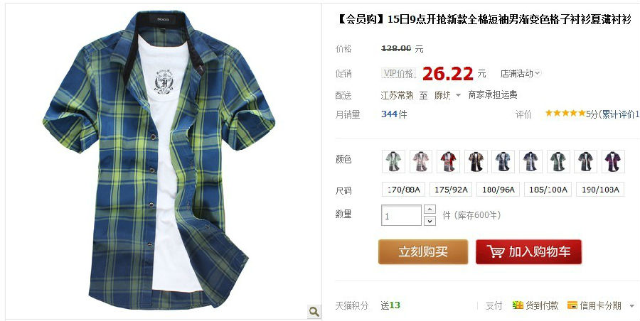Open the 廊坊 delivery destination dropdown
Screen dimensions: 640x321
(447, 95)
